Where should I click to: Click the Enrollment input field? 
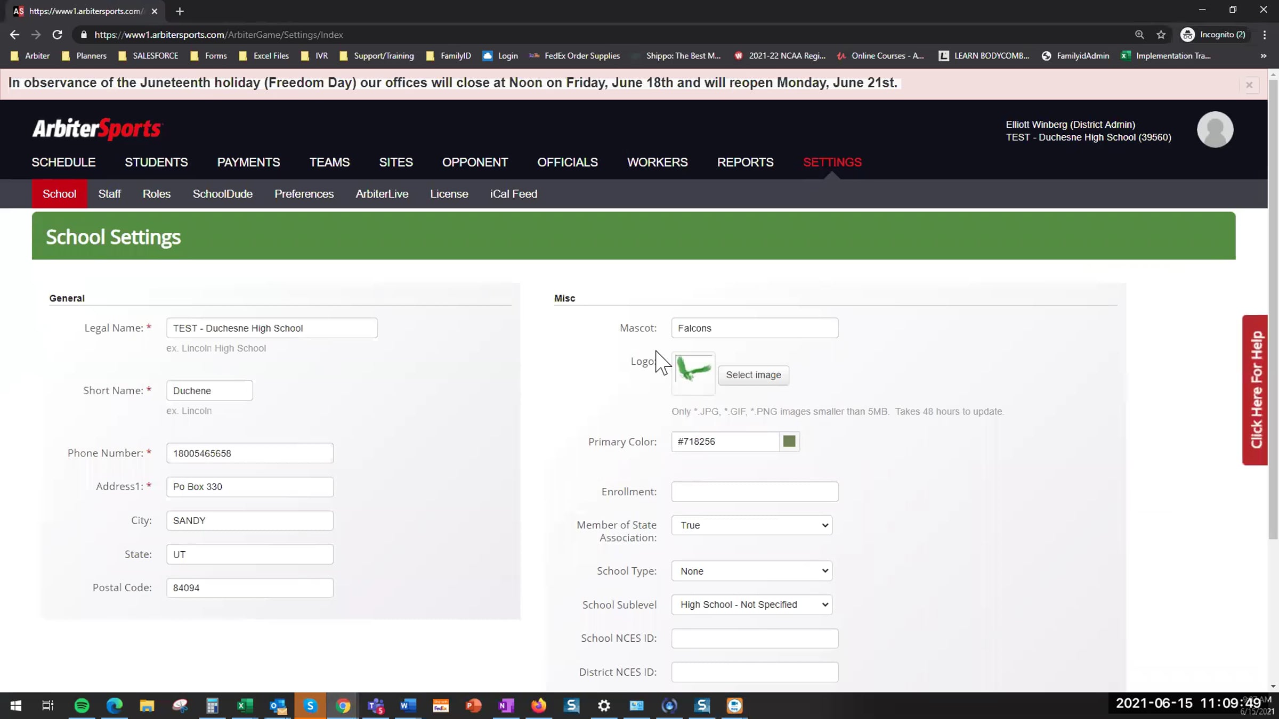pos(755,492)
